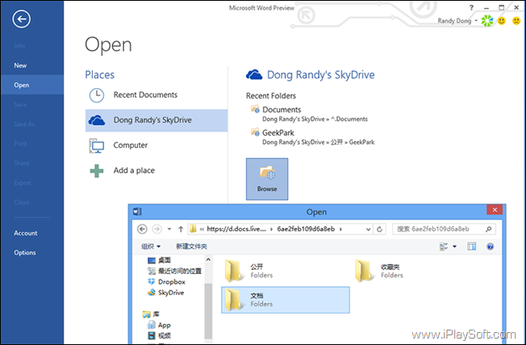This screenshot has width=526, height=345.
Task: Select Recent Documents in Places
Action: pyautogui.click(x=157, y=95)
